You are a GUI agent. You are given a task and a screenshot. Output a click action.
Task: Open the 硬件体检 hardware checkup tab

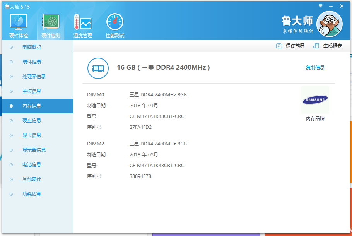tap(19, 26)
